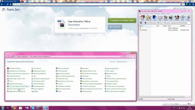Click browser home button
The width and height of the screenshot is (195, 110).
point(11,4)
